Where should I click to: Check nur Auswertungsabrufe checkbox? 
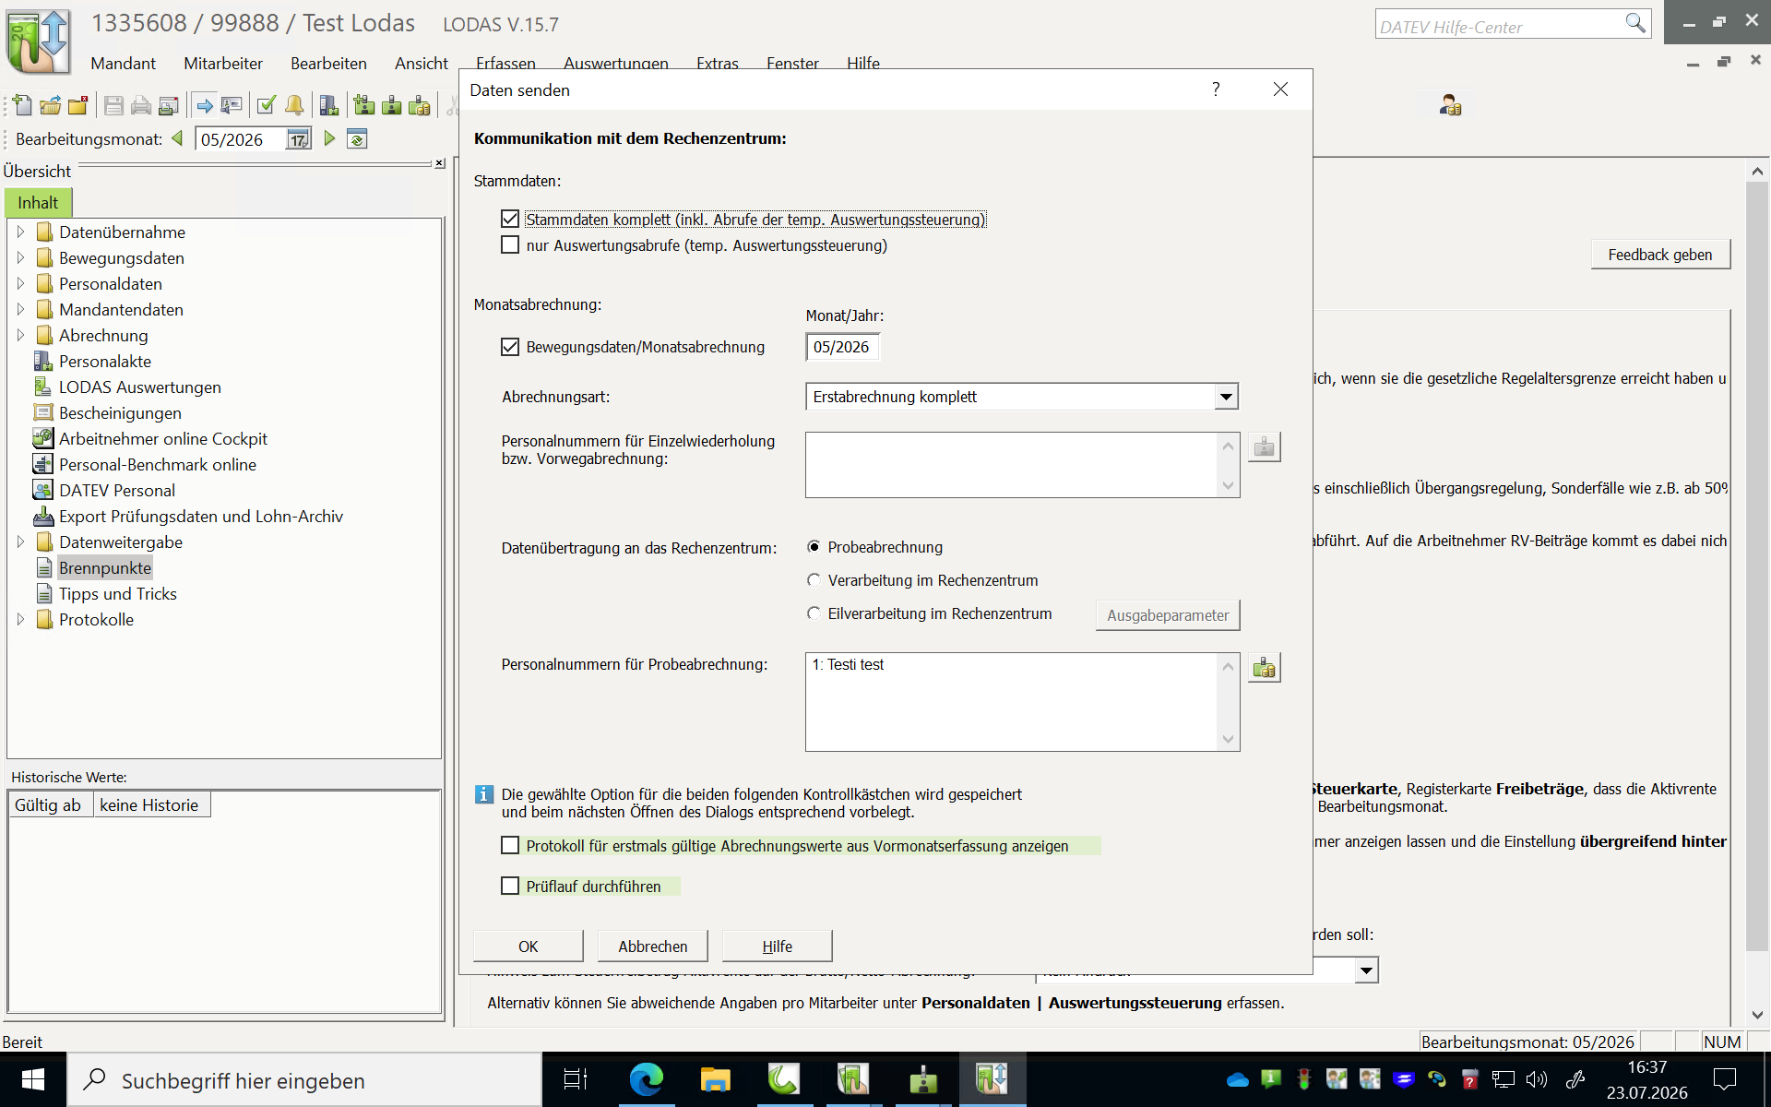[x=510, y=245]
